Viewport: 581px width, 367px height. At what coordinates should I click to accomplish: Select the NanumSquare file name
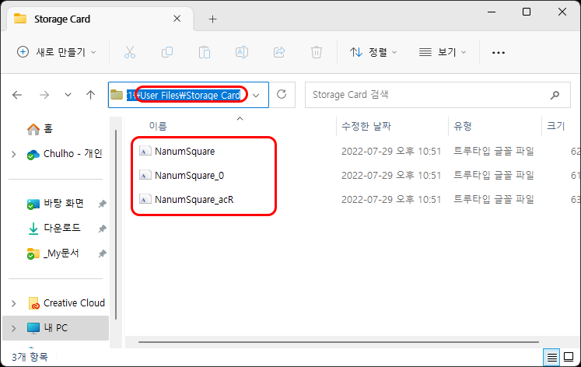click(184, 151)
